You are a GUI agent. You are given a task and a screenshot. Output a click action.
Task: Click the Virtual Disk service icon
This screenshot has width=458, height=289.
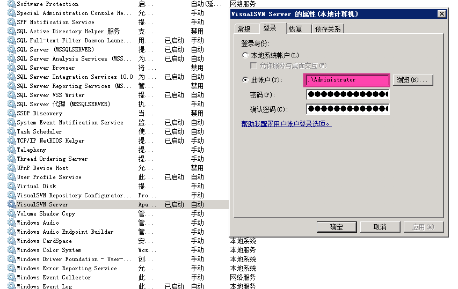12,186
